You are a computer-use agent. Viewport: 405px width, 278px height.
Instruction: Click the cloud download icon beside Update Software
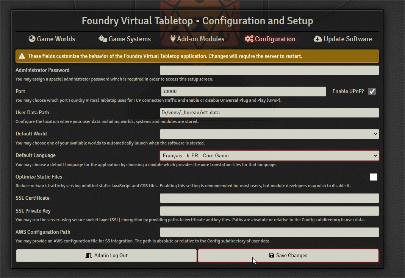pyautogui.click(x=318, y=39)
